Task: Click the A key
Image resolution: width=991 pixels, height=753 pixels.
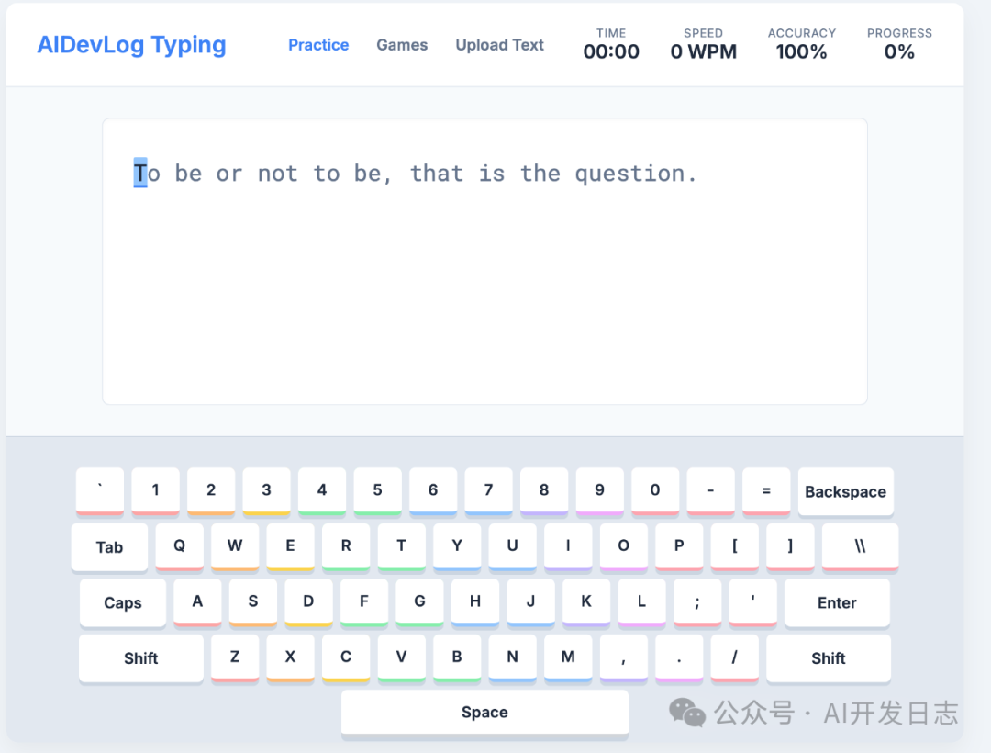Action: (198, 602)
